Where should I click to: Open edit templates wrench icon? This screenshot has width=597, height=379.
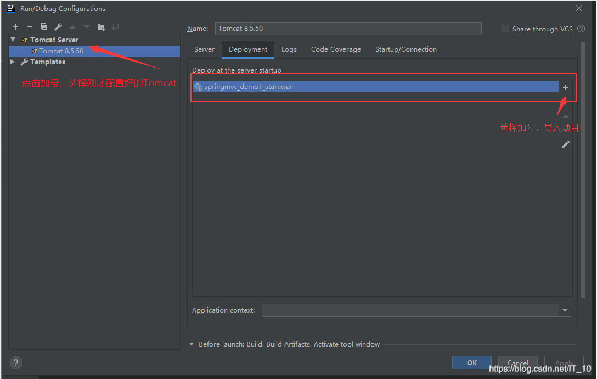[x=58, y=27]
